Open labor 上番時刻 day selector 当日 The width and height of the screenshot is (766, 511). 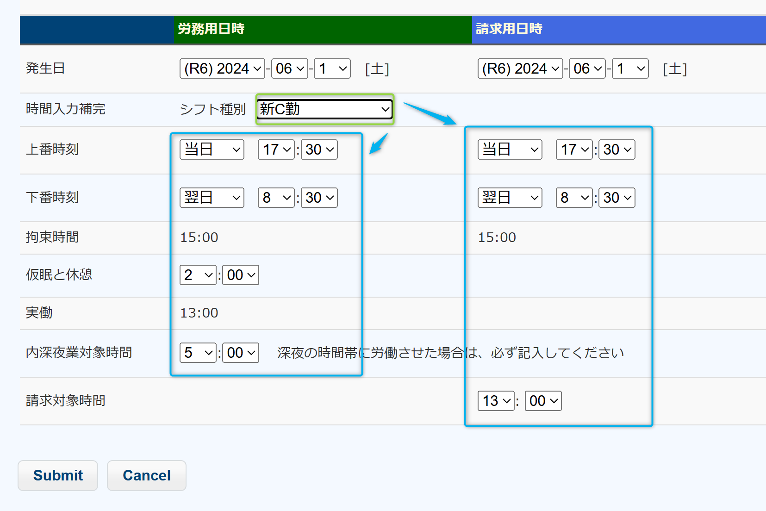[x=212, y=150]
